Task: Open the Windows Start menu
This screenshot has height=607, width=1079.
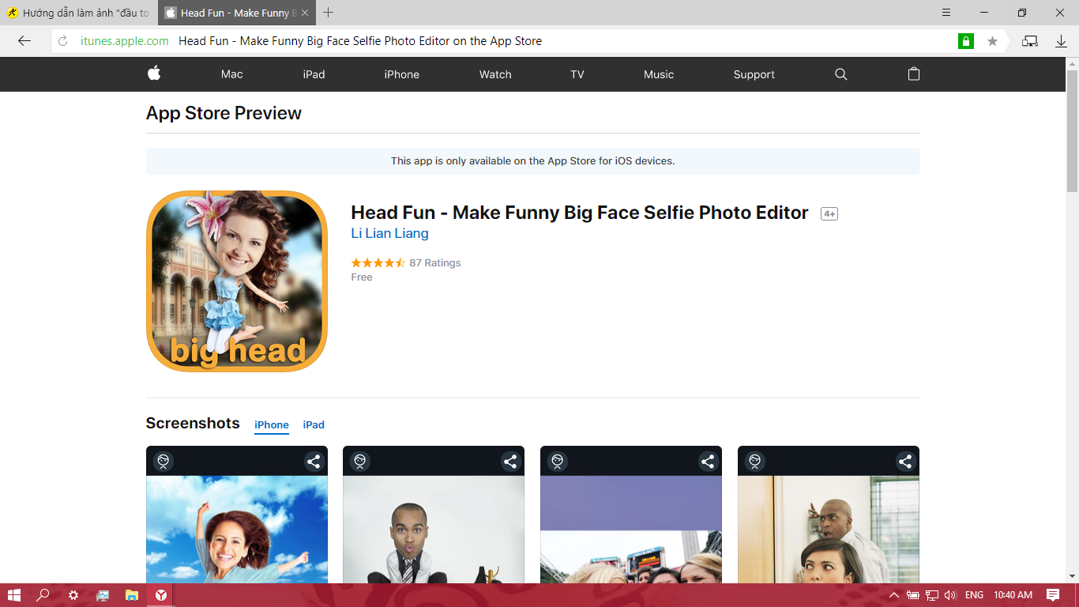Action: tap(14, 595)
